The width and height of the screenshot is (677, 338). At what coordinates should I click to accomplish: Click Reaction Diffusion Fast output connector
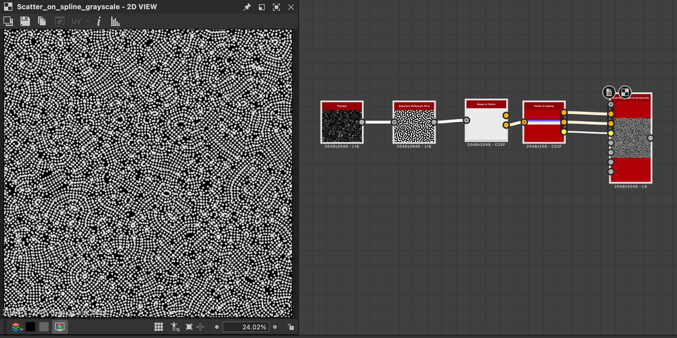[434, 122]
